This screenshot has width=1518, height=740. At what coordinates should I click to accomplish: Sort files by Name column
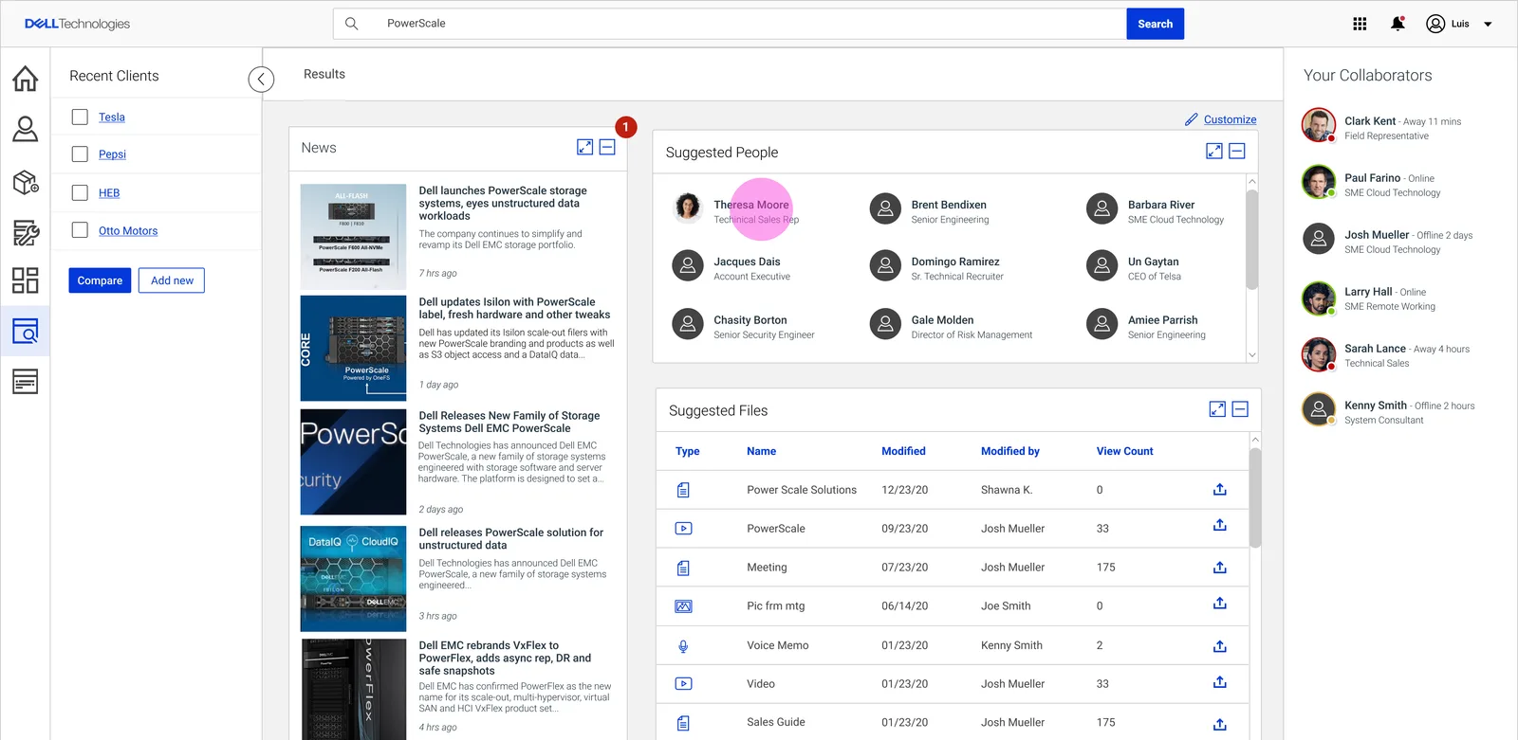pyautogui.click(x=761, y=451)
